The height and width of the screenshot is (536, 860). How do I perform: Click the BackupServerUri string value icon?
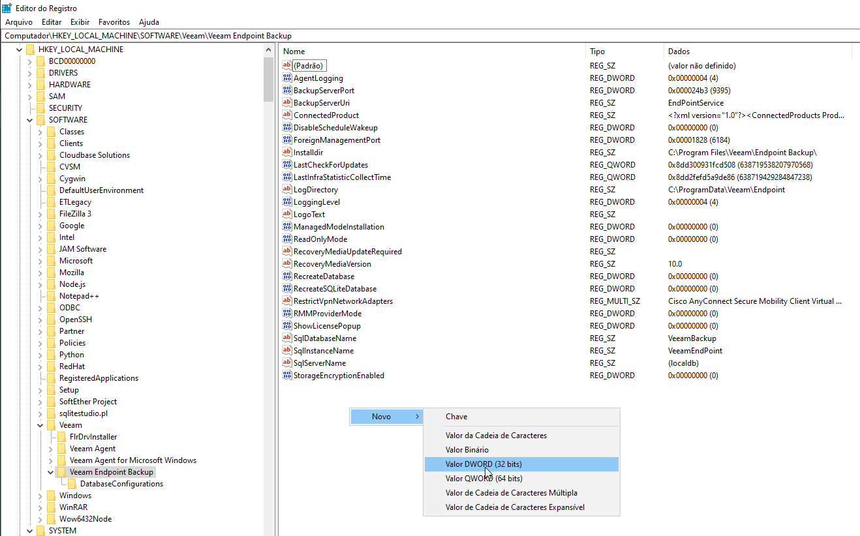287,103
